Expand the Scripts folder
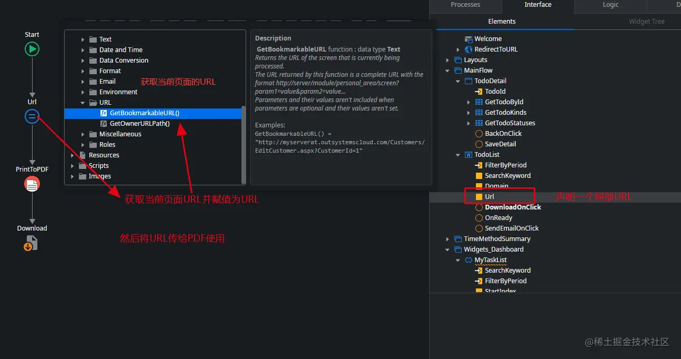This screenshot has width=681, height=359. coord(72,166)
